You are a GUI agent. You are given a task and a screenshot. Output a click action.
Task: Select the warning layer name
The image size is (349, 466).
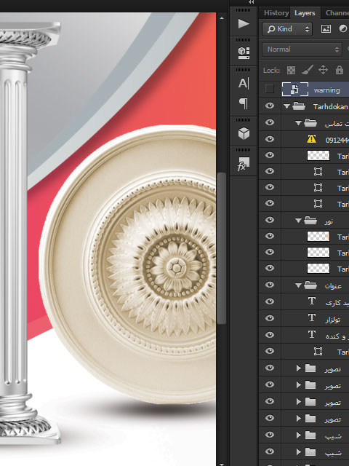coord(326,90)
